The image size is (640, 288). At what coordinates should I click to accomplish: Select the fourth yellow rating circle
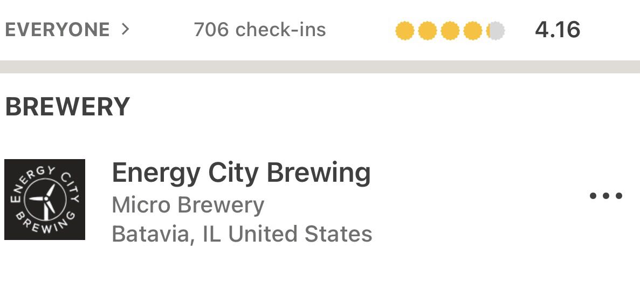[473, 31]
